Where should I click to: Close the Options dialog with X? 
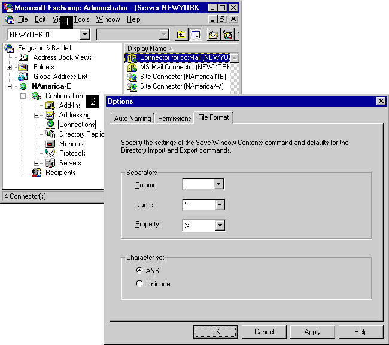tap(381, 101)
